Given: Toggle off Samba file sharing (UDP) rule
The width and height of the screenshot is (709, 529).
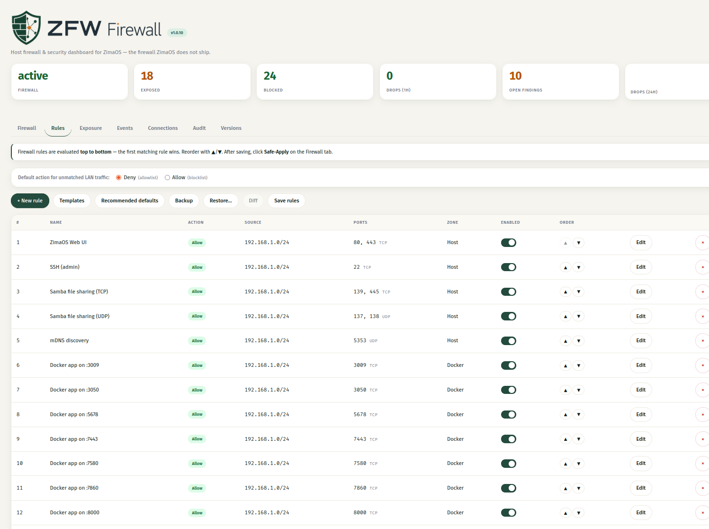Looking at the screenshot, I should 509,316.
